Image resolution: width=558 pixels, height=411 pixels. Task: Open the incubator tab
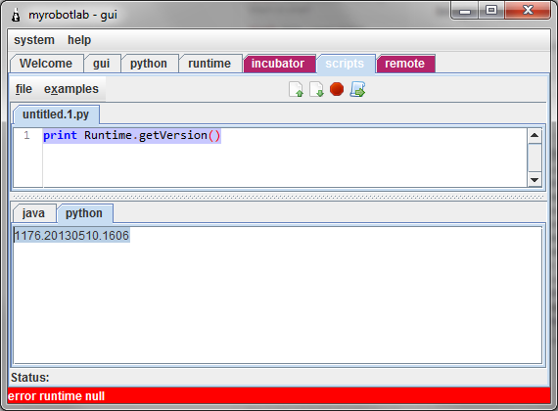coord(278,64)
